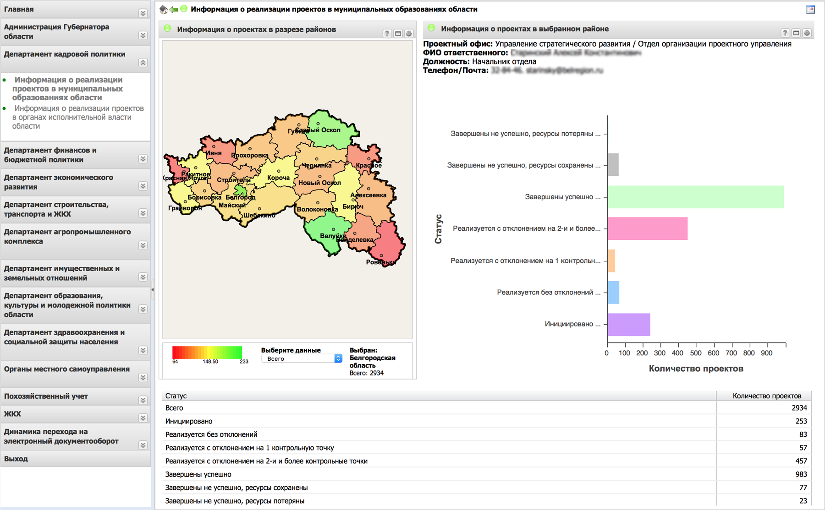Expand 'Органы местного самоуправления' section
Image resolution: width=825 pixels, height=510 pixels.
coord(143,378)
